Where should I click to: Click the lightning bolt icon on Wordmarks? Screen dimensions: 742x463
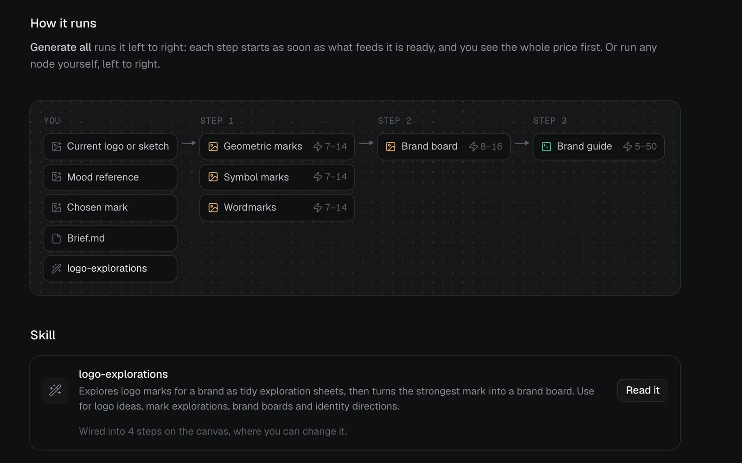318,207
